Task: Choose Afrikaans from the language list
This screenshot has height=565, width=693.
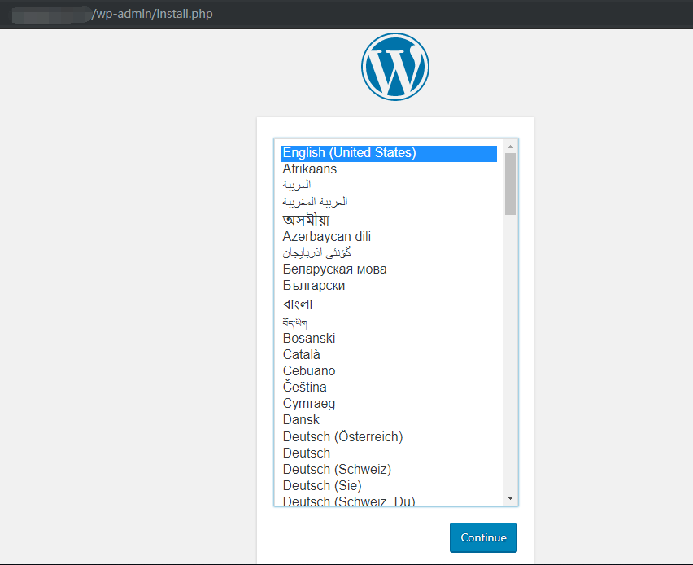Action: [389, 169]
